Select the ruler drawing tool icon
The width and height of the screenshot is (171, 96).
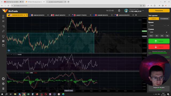click(3, 31)
